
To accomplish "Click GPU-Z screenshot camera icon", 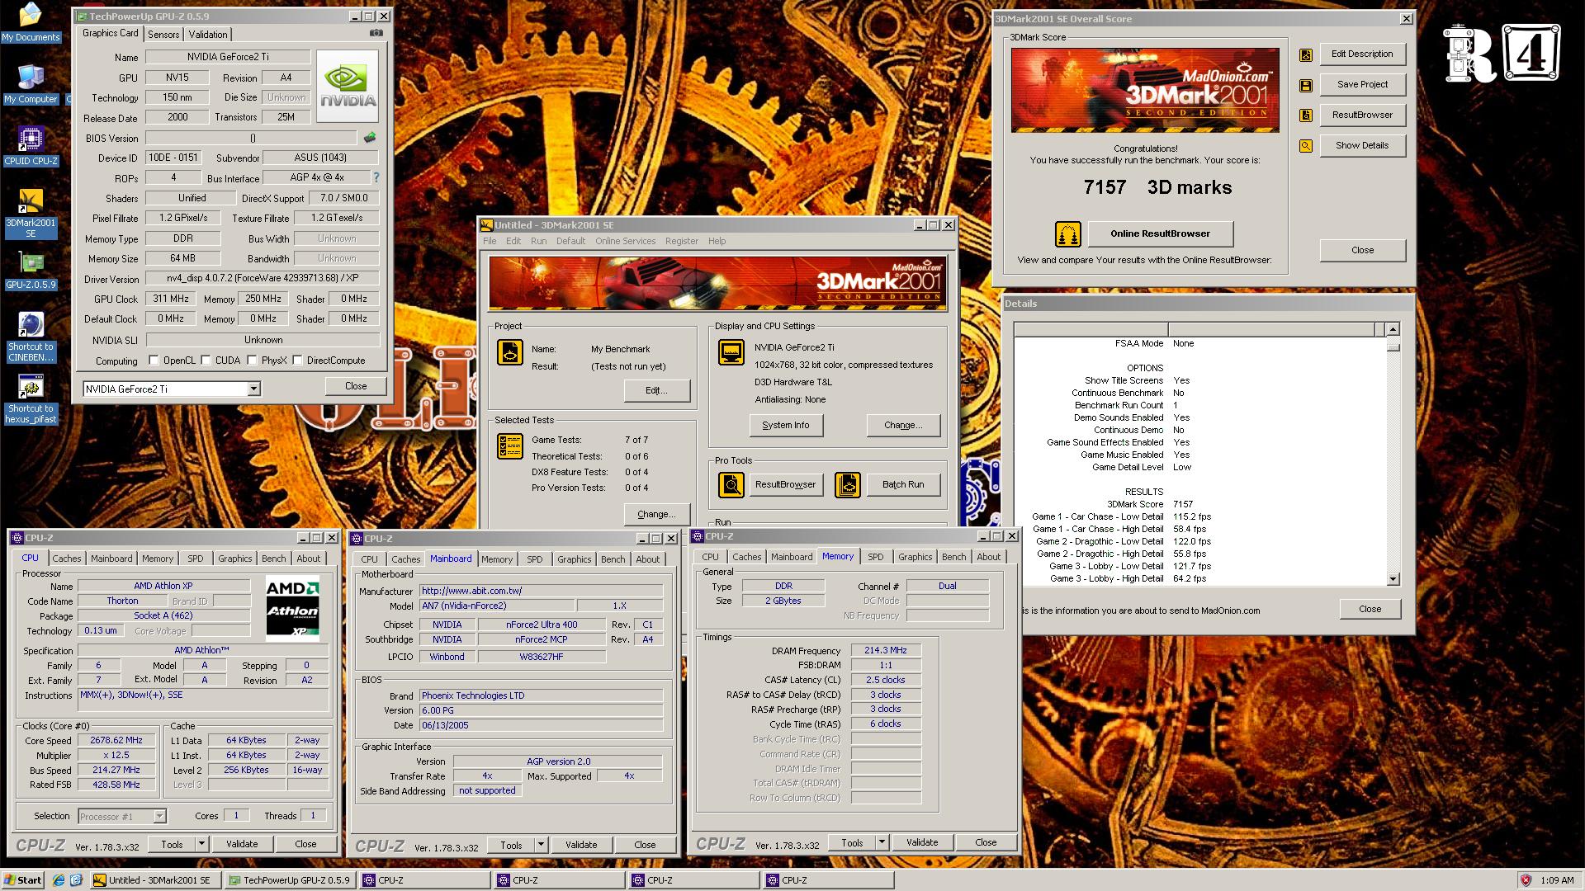I will click(376, 33).
